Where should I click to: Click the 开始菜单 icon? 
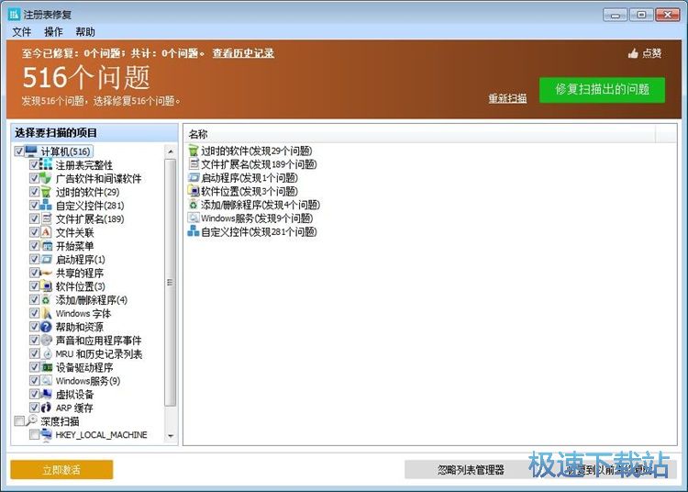(46, 246)
